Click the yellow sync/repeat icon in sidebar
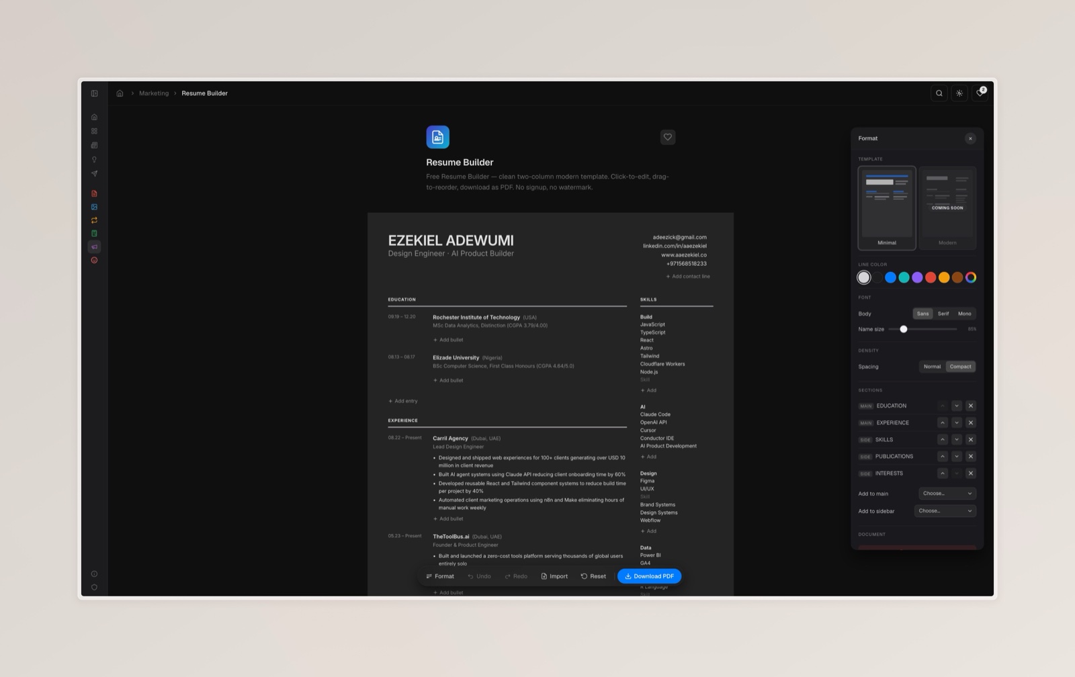This screenshot has height=677, width=1075. 94,220
